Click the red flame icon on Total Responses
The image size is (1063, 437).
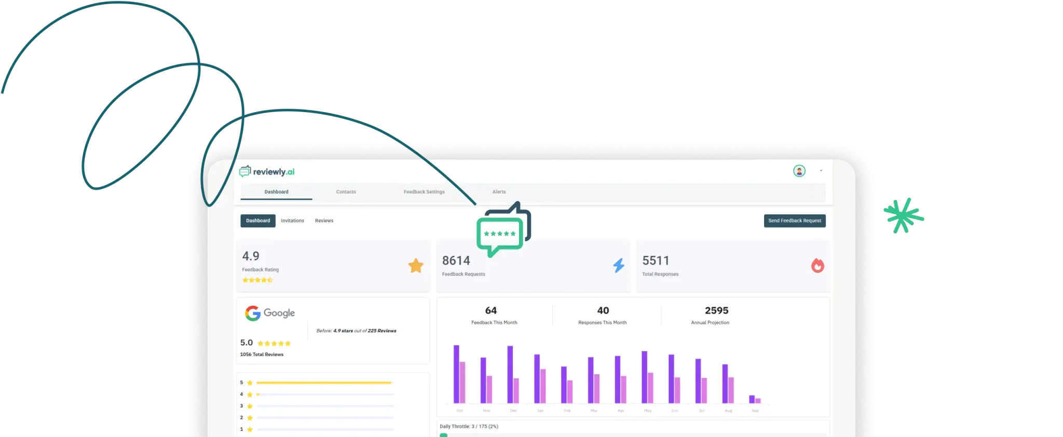coord(817,266)
